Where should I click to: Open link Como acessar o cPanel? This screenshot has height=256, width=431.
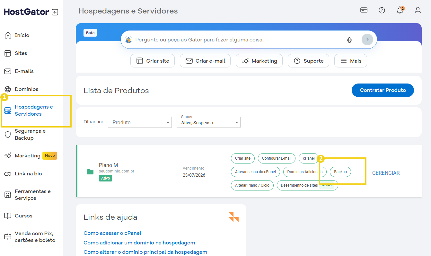point(112,233)
